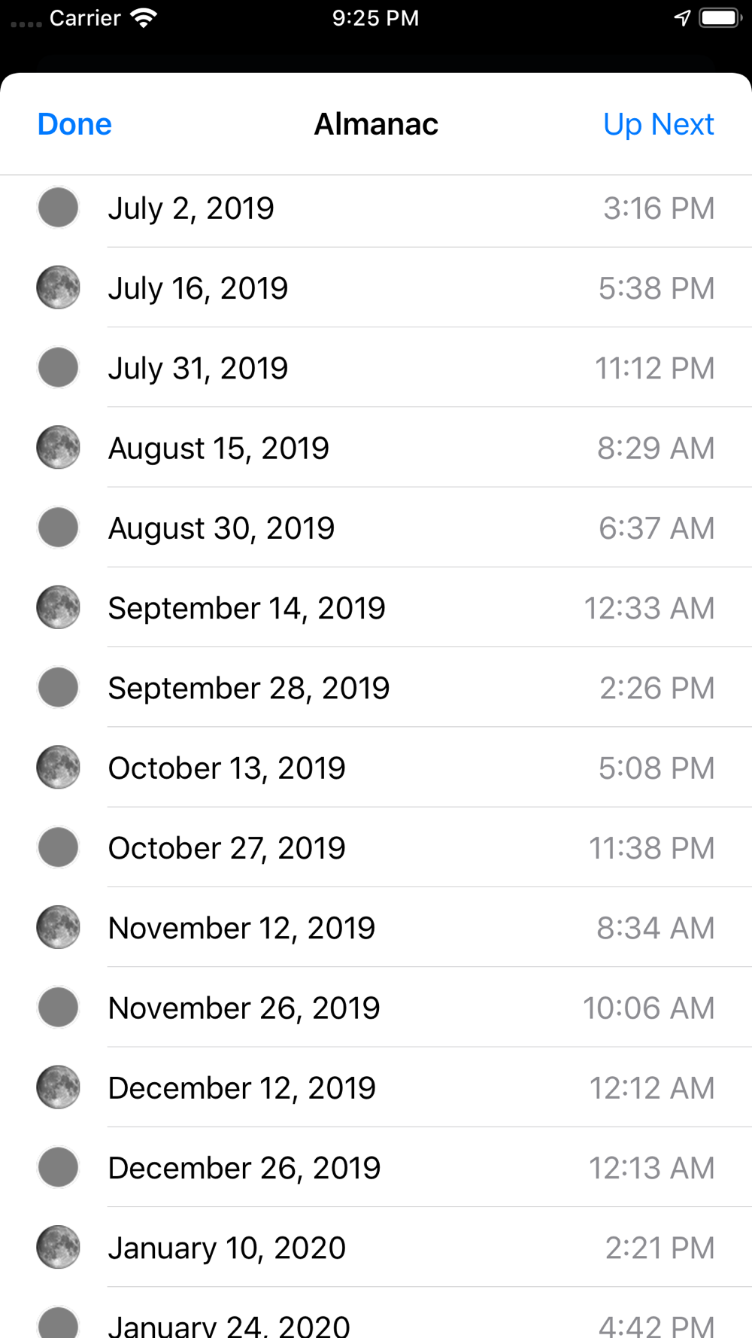This screenshot has width=752, height=1338.
Task: Tap the full moon icon beside September 14, 2019
Action: point(58,607)
